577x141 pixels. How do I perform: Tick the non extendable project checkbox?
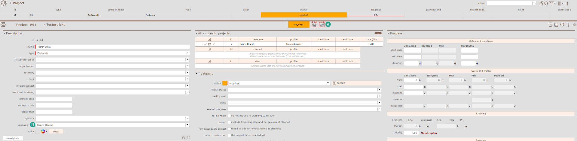coord(229,129)
